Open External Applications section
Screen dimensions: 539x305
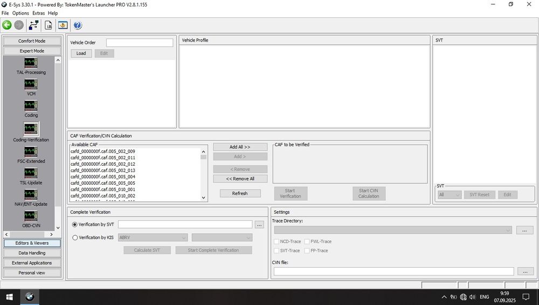pyautogui.click(x=32, y=263)
